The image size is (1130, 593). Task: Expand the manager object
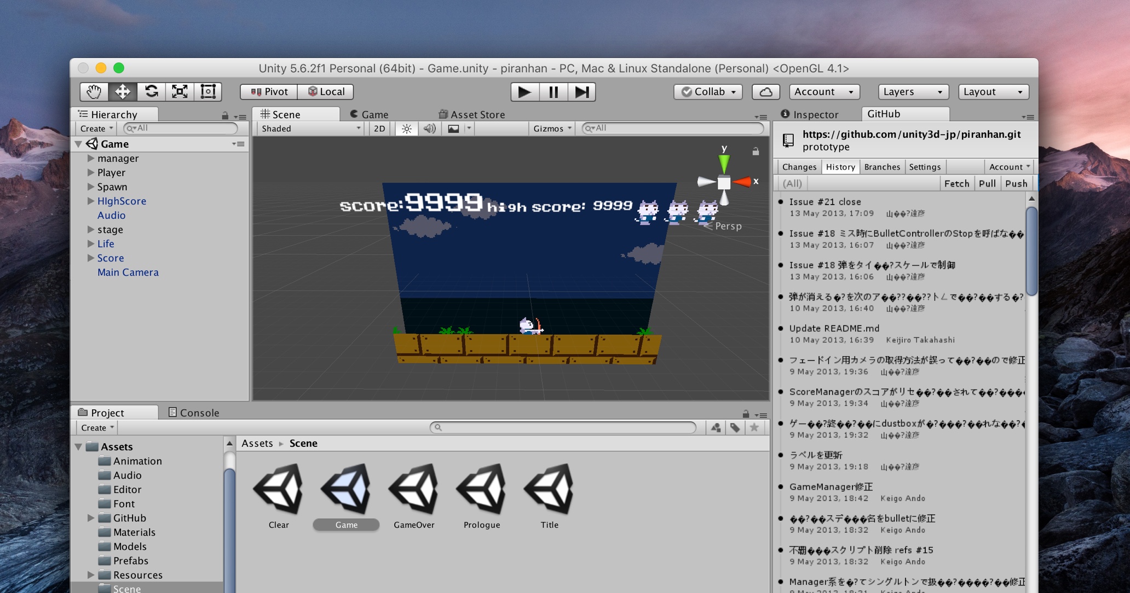tap(91, 158)
